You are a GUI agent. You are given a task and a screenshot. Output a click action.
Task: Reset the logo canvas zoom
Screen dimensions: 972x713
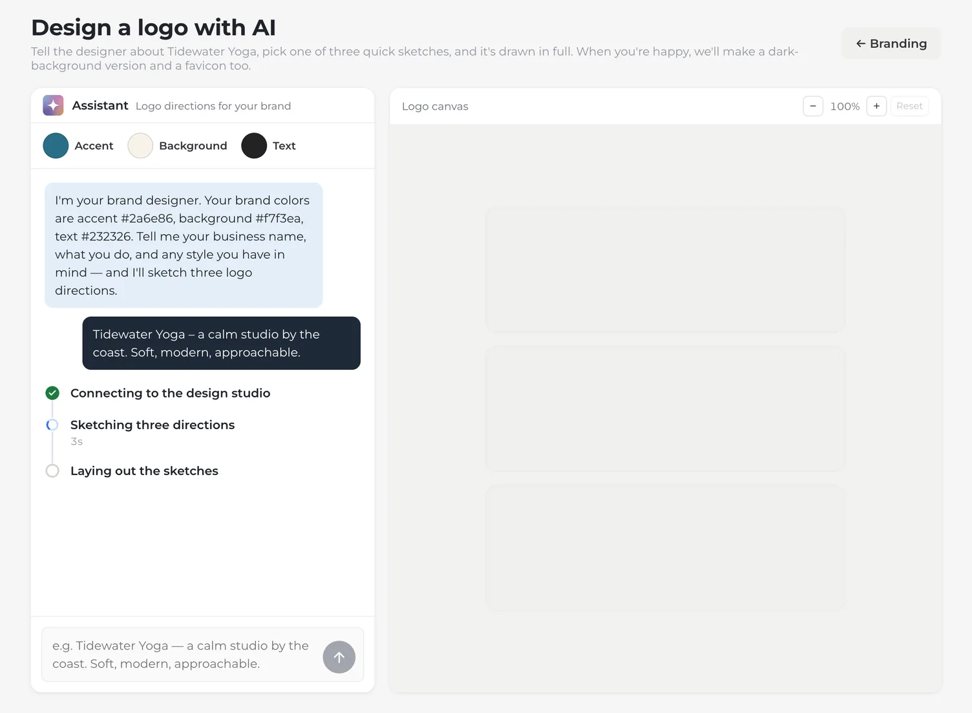pyautogui.click(x=909, y=106)
